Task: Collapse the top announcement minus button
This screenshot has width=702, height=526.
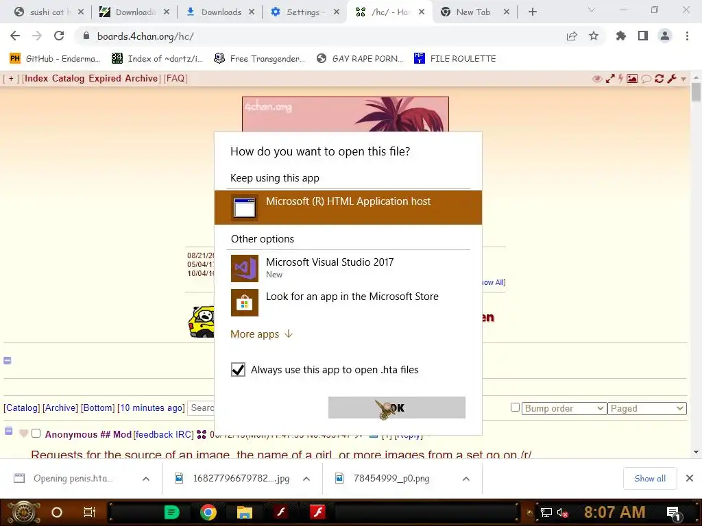Action: pos(8,360)
